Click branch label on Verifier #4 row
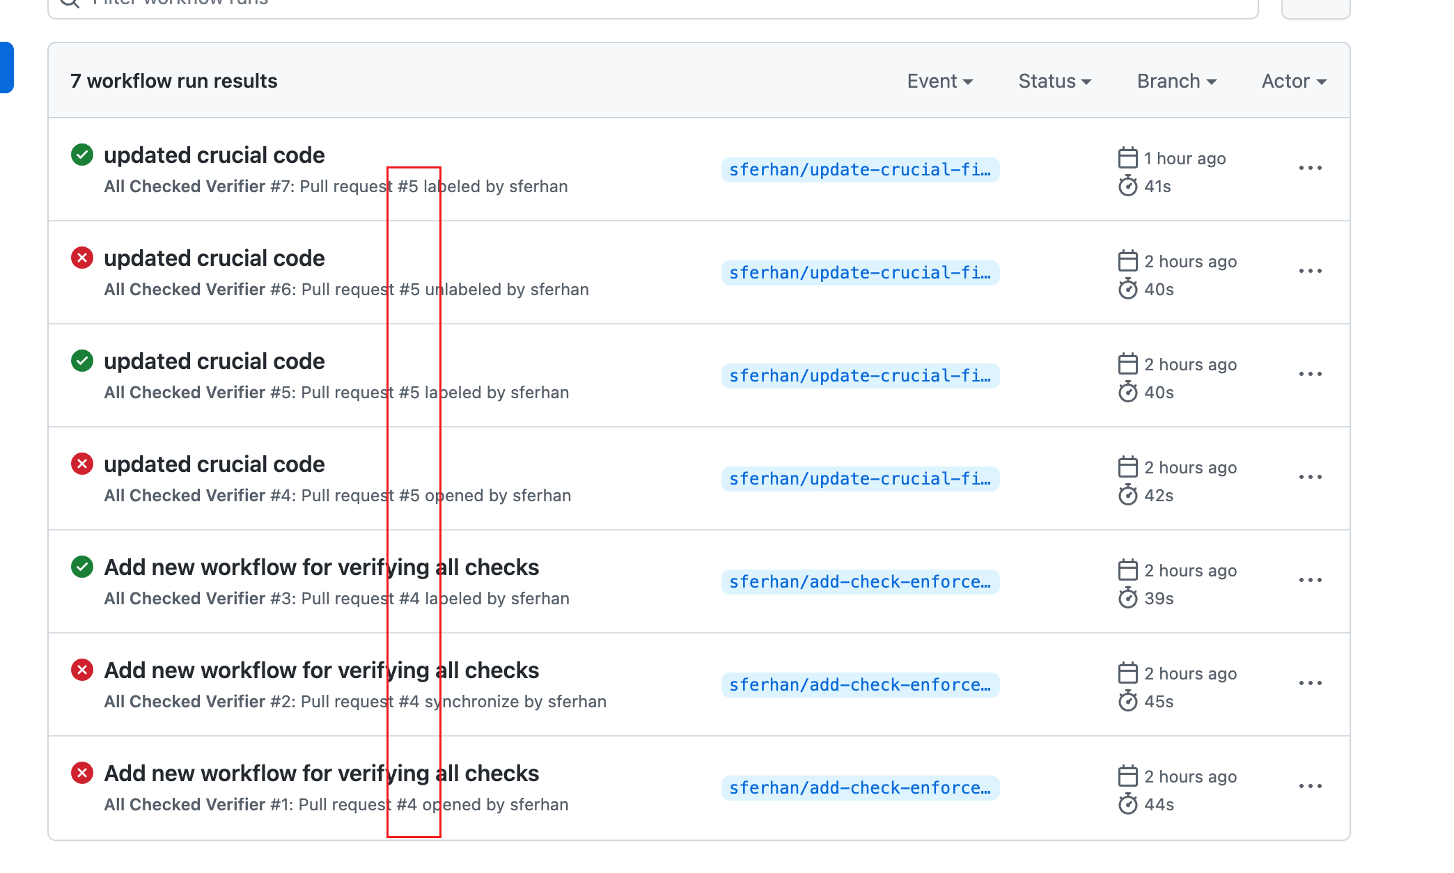Screen dimensions: 1454x873 tap(860, 479)
